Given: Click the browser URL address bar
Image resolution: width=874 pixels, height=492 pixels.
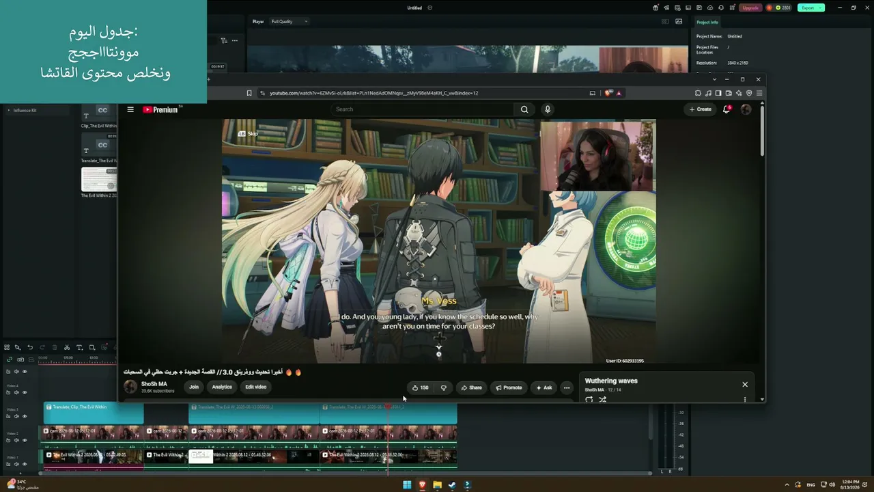Looking at the screenshot, I should coord(423,93).
